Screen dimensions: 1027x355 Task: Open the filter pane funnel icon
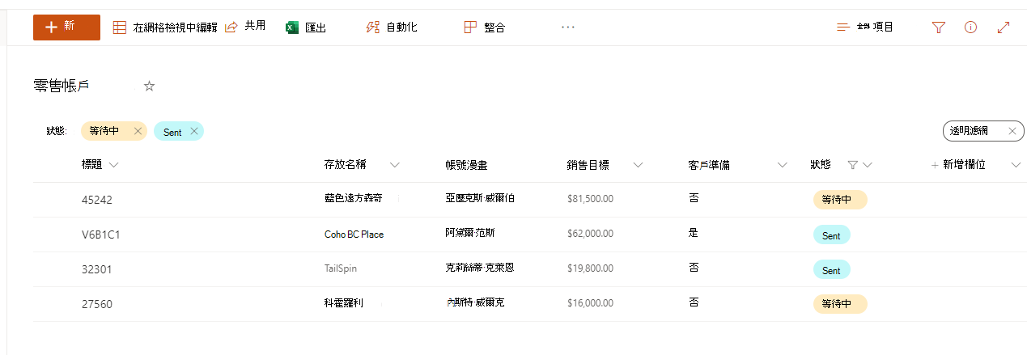(x=938, y=27)
